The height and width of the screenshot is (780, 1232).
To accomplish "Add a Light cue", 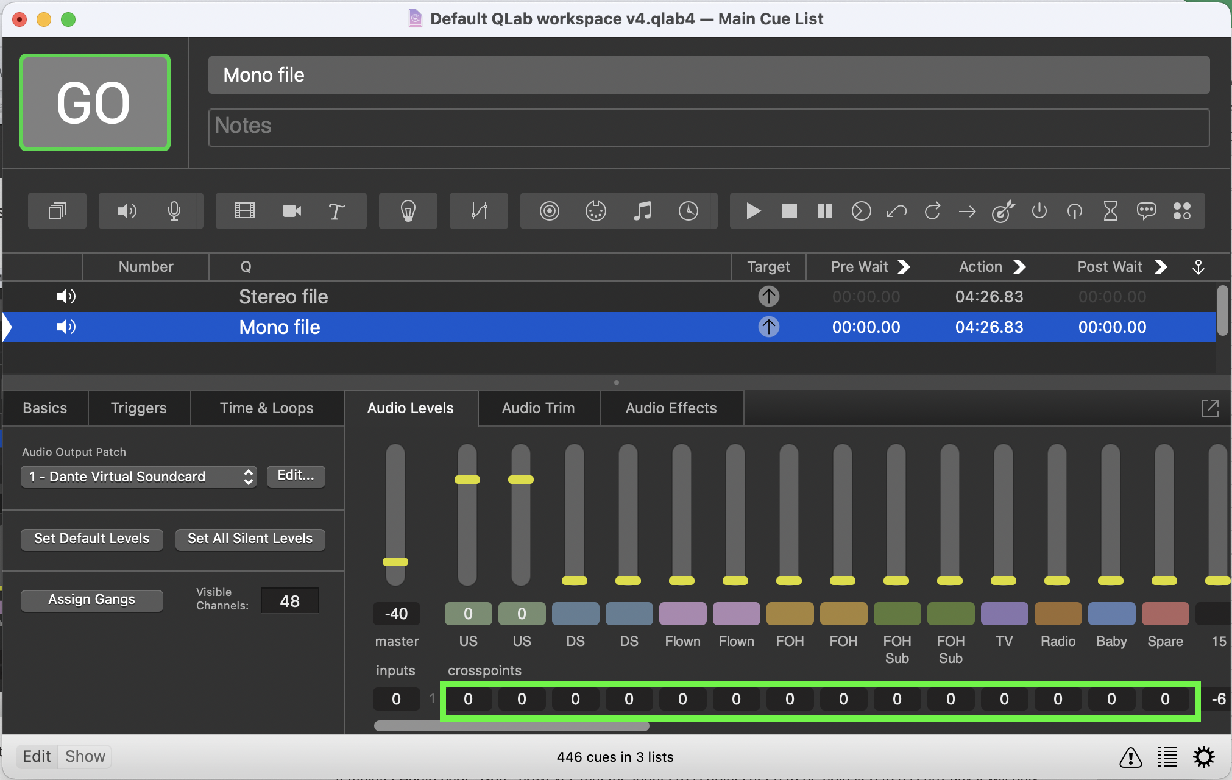I will coord(408,211).
